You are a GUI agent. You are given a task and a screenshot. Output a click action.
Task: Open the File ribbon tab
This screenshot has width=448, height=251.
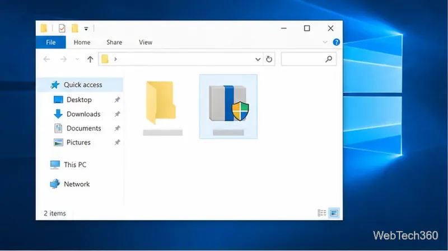click(50, 42)
